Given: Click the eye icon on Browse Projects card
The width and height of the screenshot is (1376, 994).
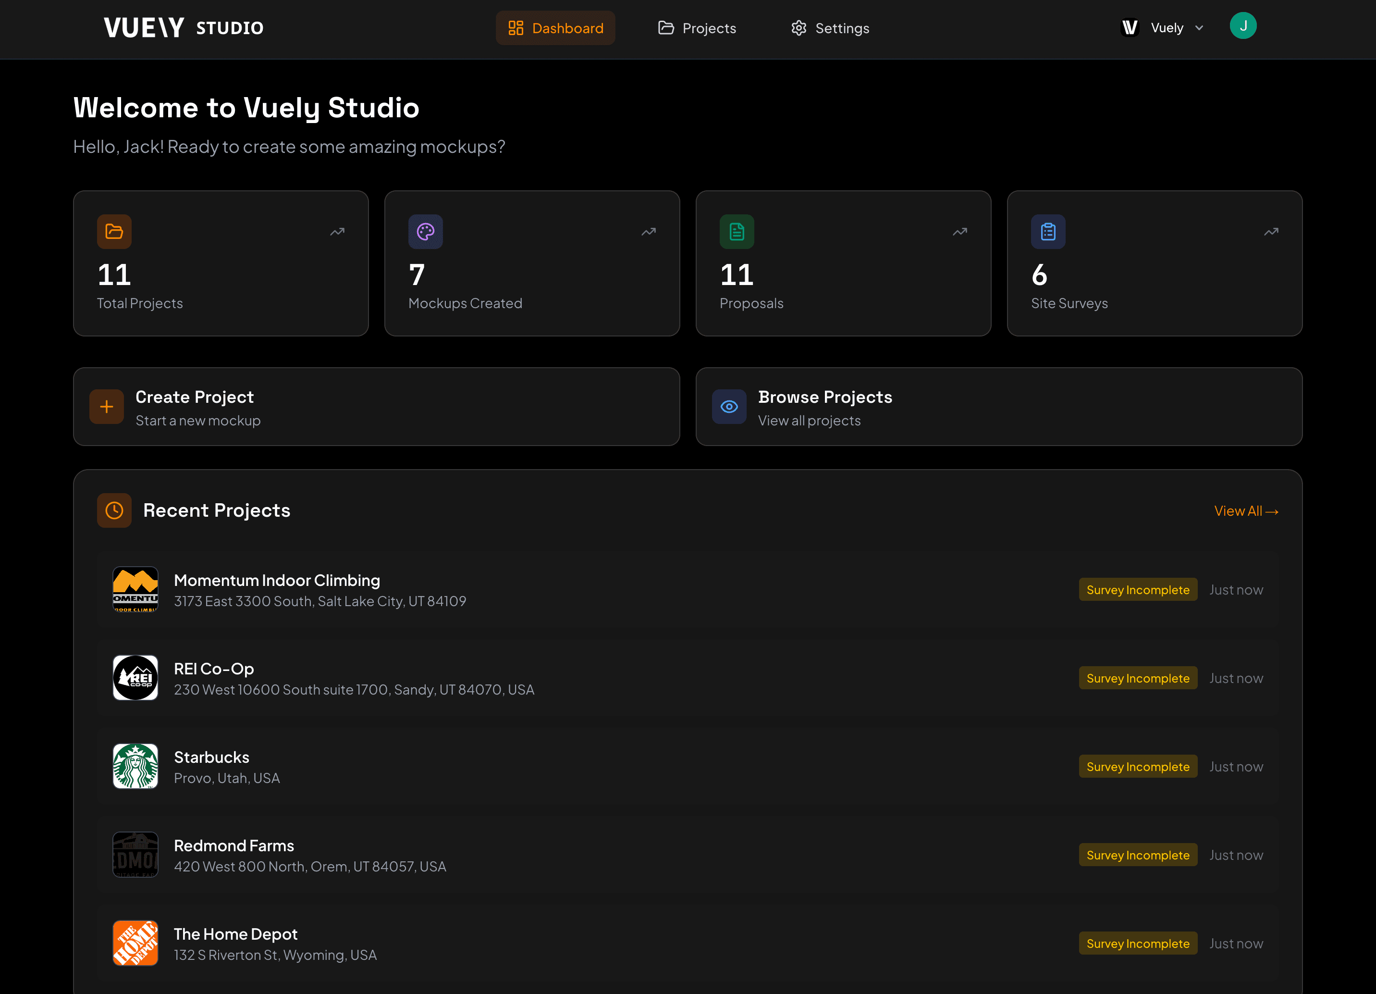Looking at the screenshot, I should pos(729,407).
